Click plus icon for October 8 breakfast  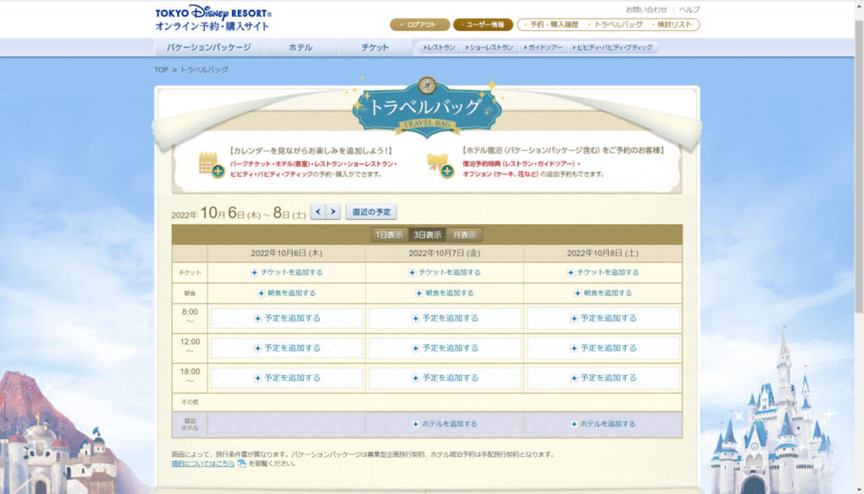[577, 293]
